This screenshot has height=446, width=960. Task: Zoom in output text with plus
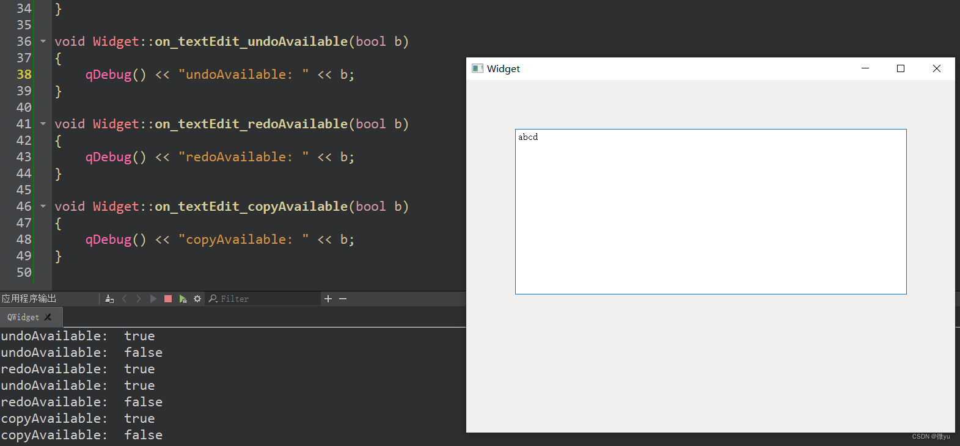click(x=328, y=299)
